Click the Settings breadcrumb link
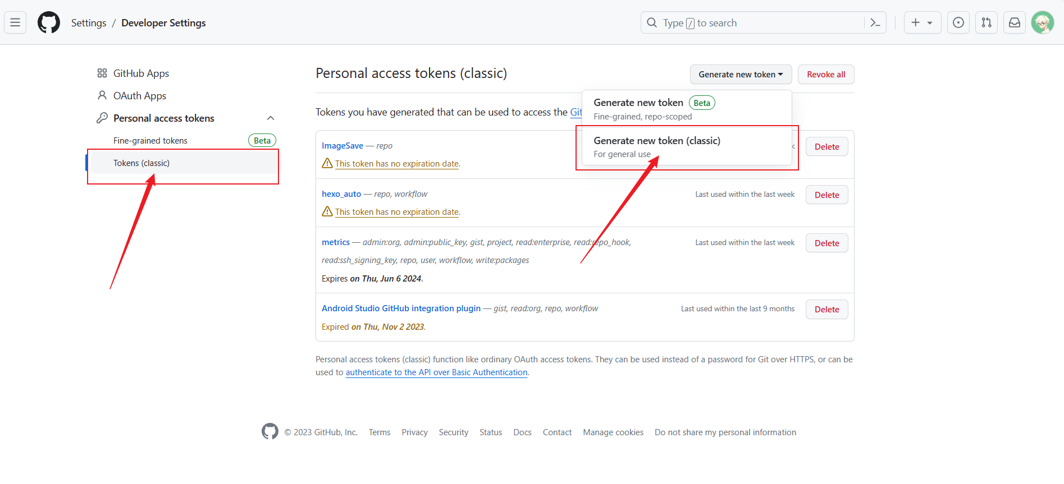 pos(89,22)
